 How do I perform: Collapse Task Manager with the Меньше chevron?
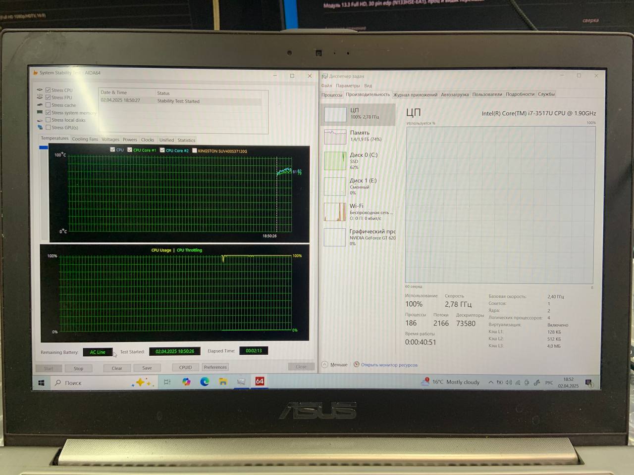(x=325, y=365)
